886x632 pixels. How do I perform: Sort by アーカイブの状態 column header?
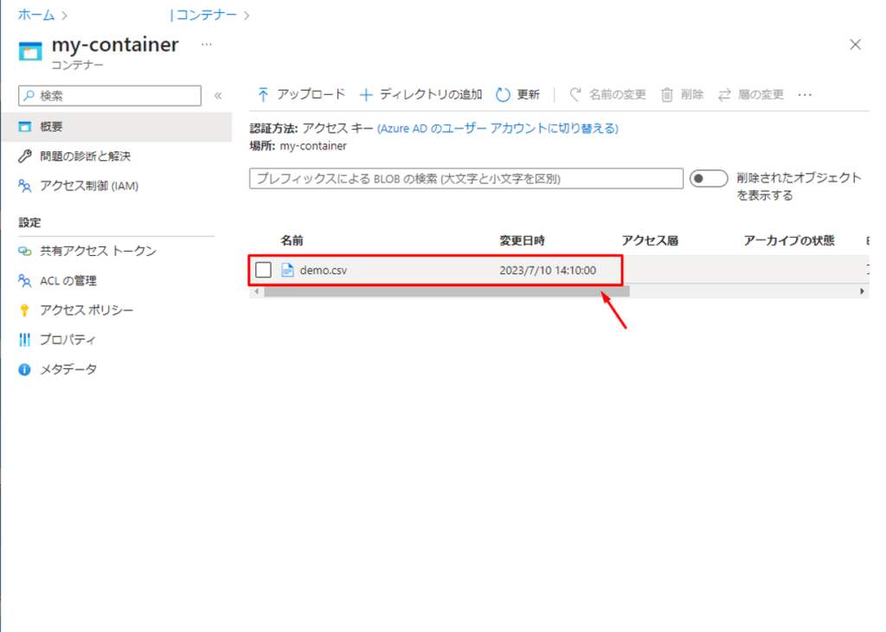(789, 240)
